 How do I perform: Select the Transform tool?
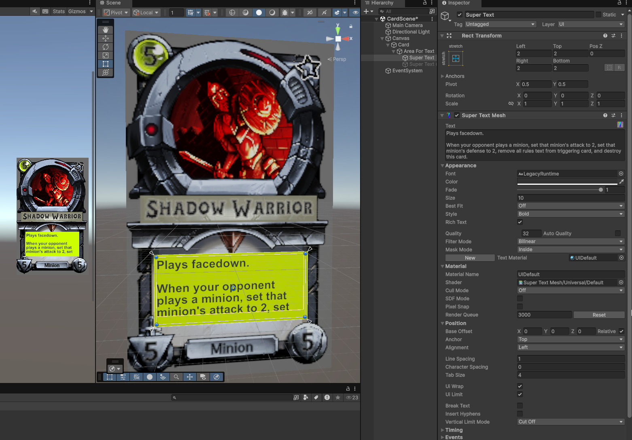[x=106, y=72]
